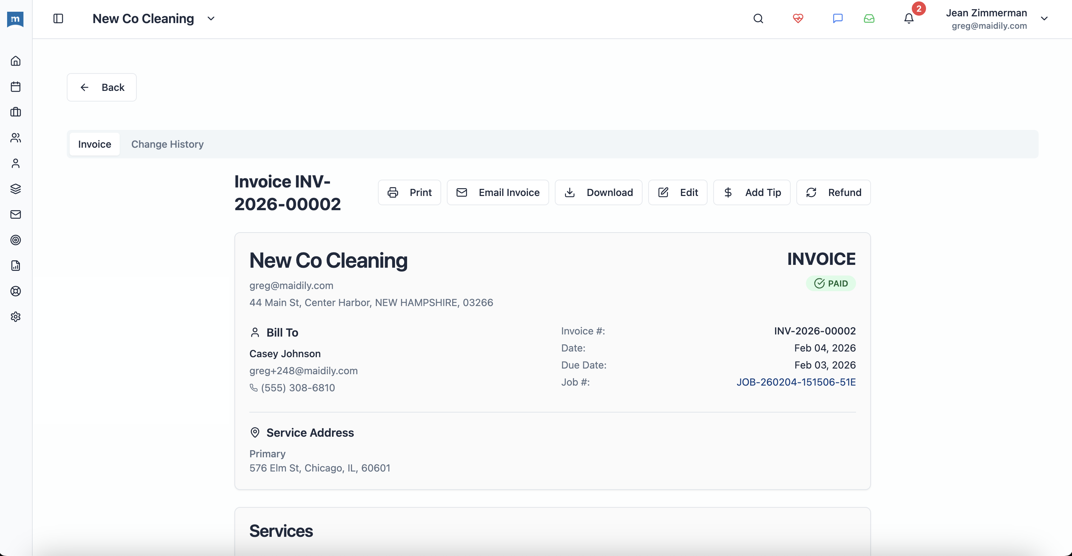Click the Email Invoice button
The image size is (1072, 556).
pyautogui.click(x=498, y=192)
